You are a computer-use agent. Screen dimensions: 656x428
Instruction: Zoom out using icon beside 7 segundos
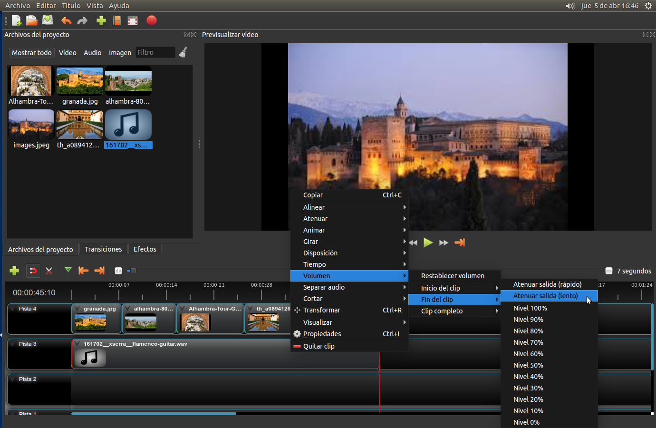pos(608,271)
